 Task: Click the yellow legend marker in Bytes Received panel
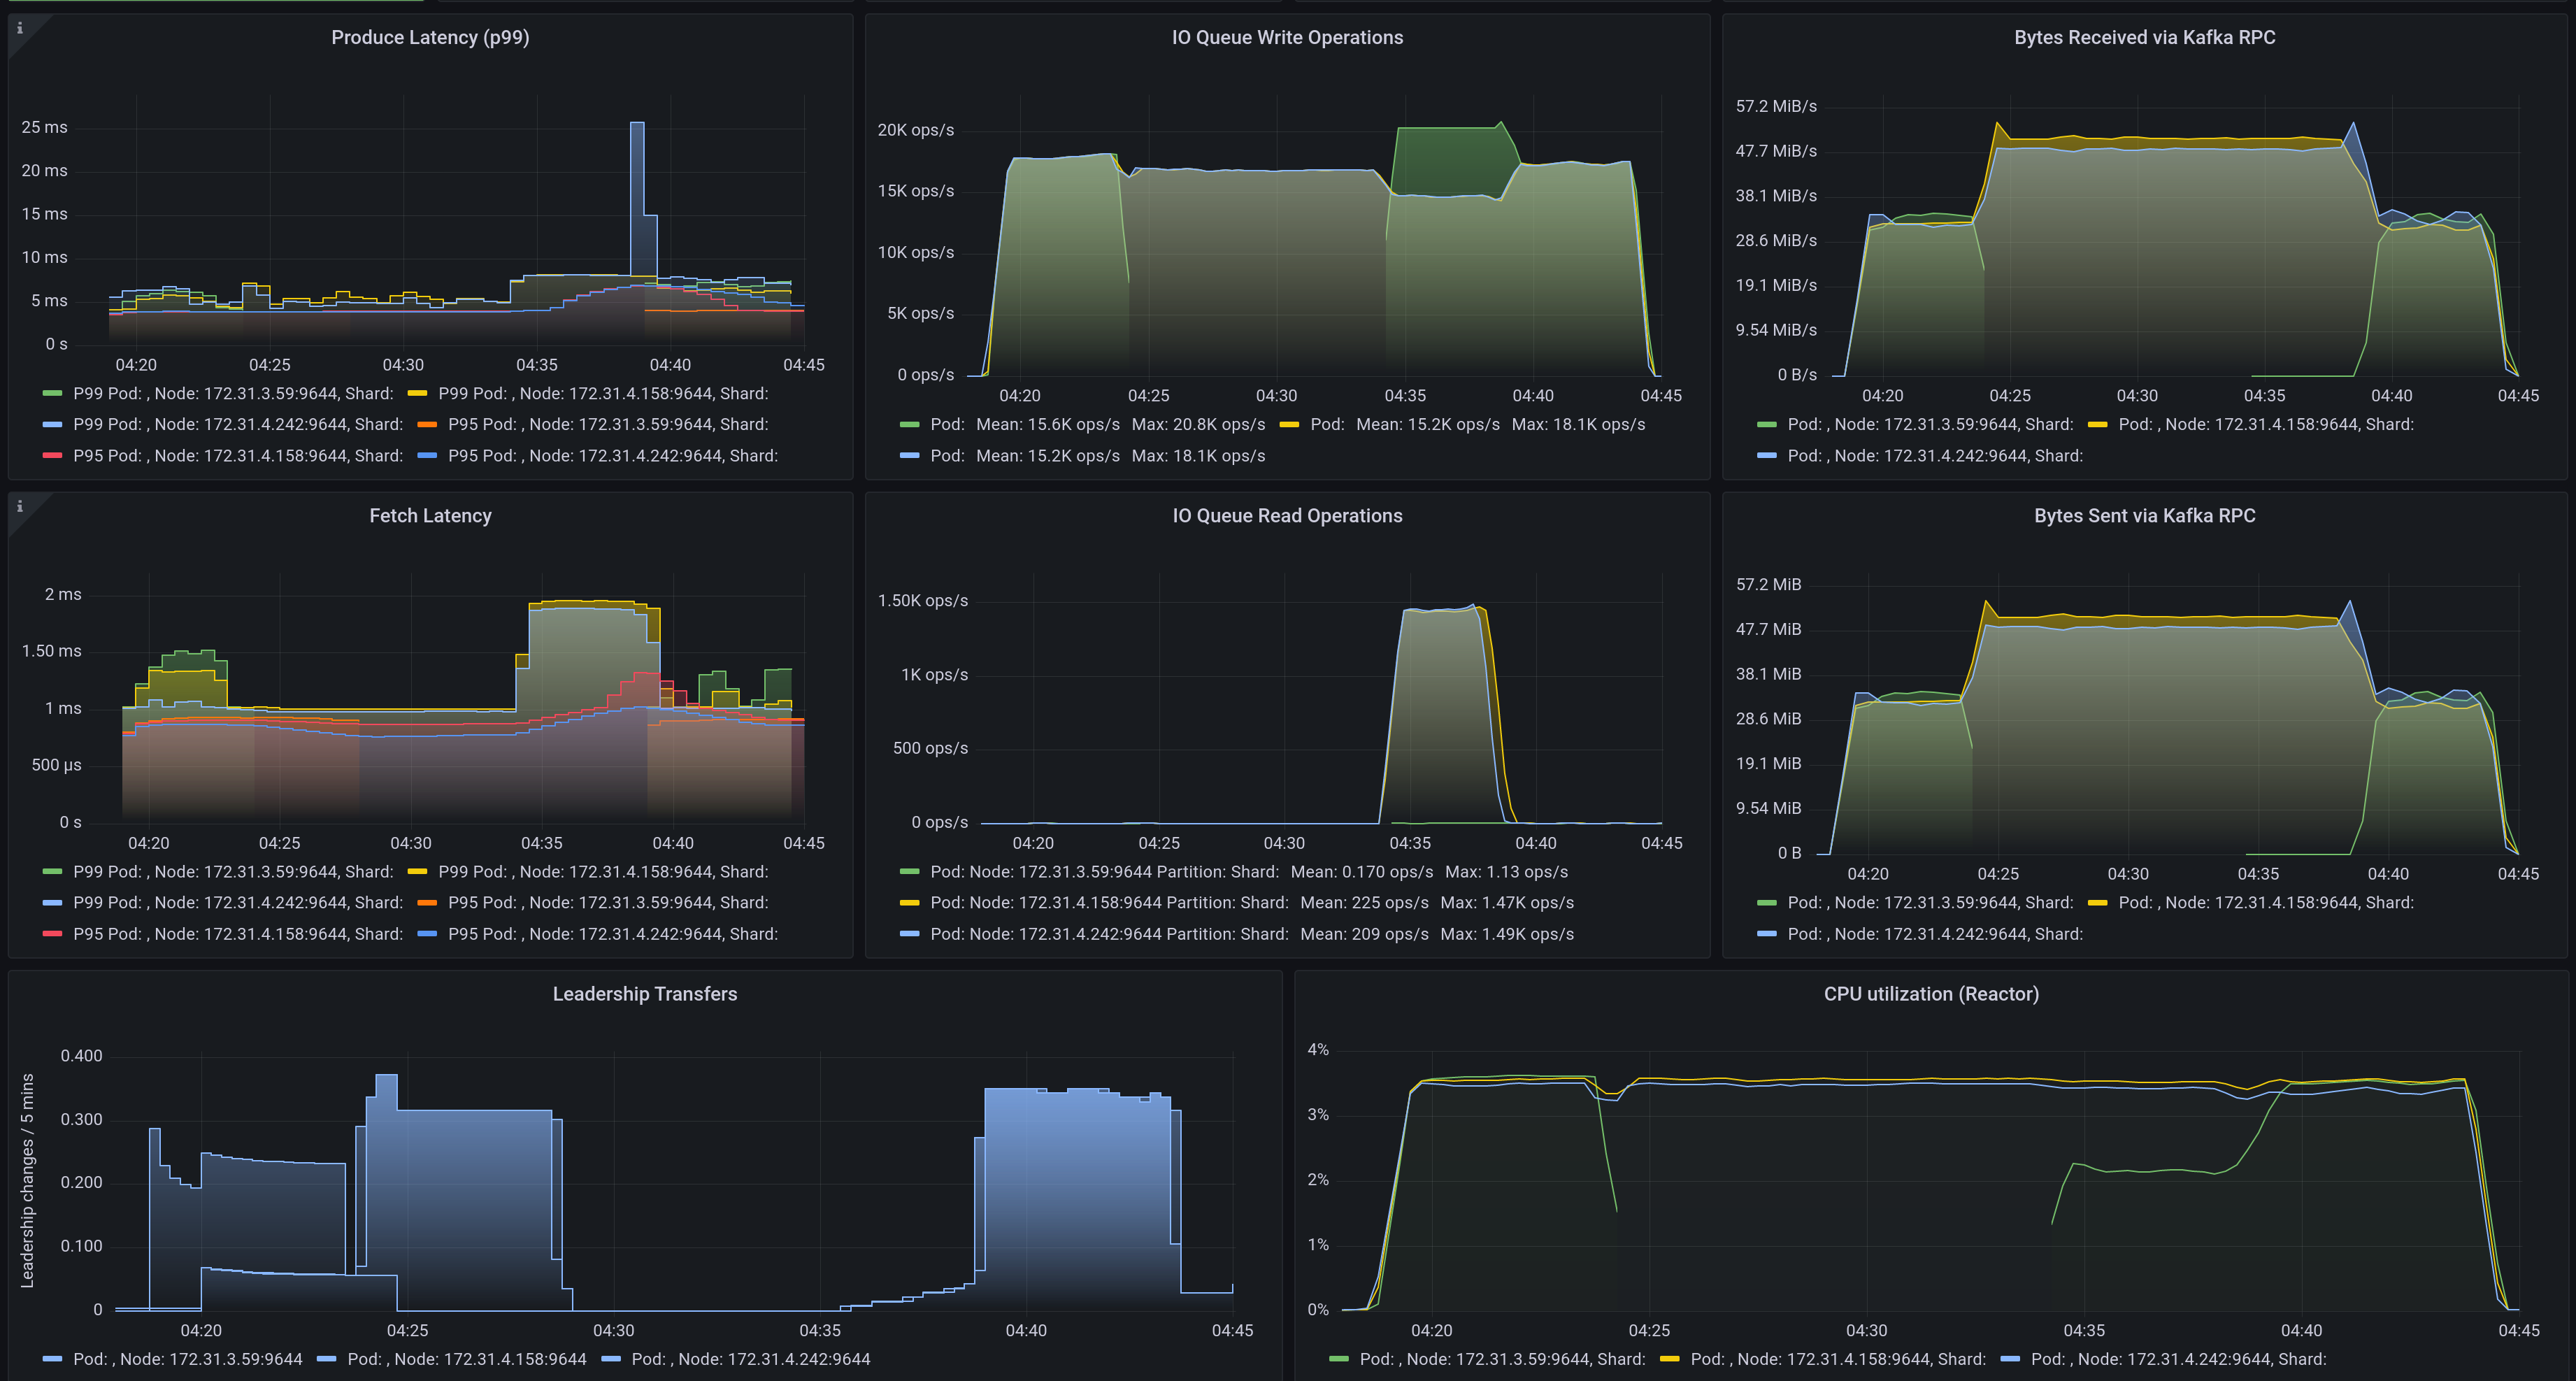pyautogui.click(x=2100, y=424)
